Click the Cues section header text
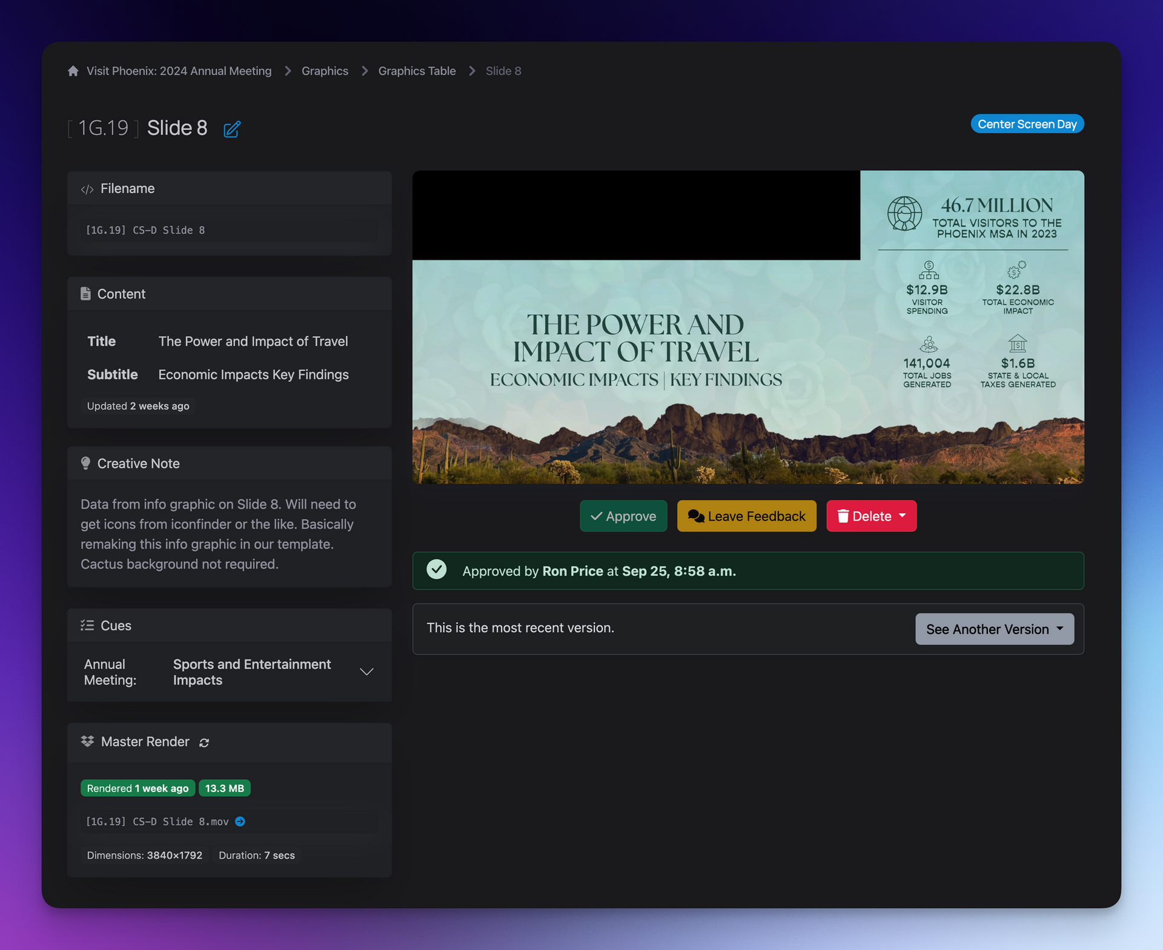This screenshot has width=1163, height=950. [116, 625]
